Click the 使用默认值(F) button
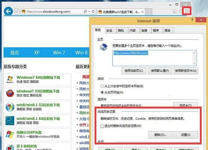This screenshot has height=150, width=208. 160,70
